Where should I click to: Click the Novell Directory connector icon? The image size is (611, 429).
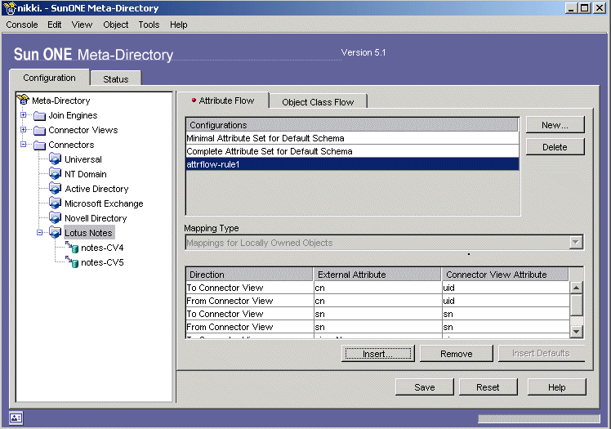[56, 218]
